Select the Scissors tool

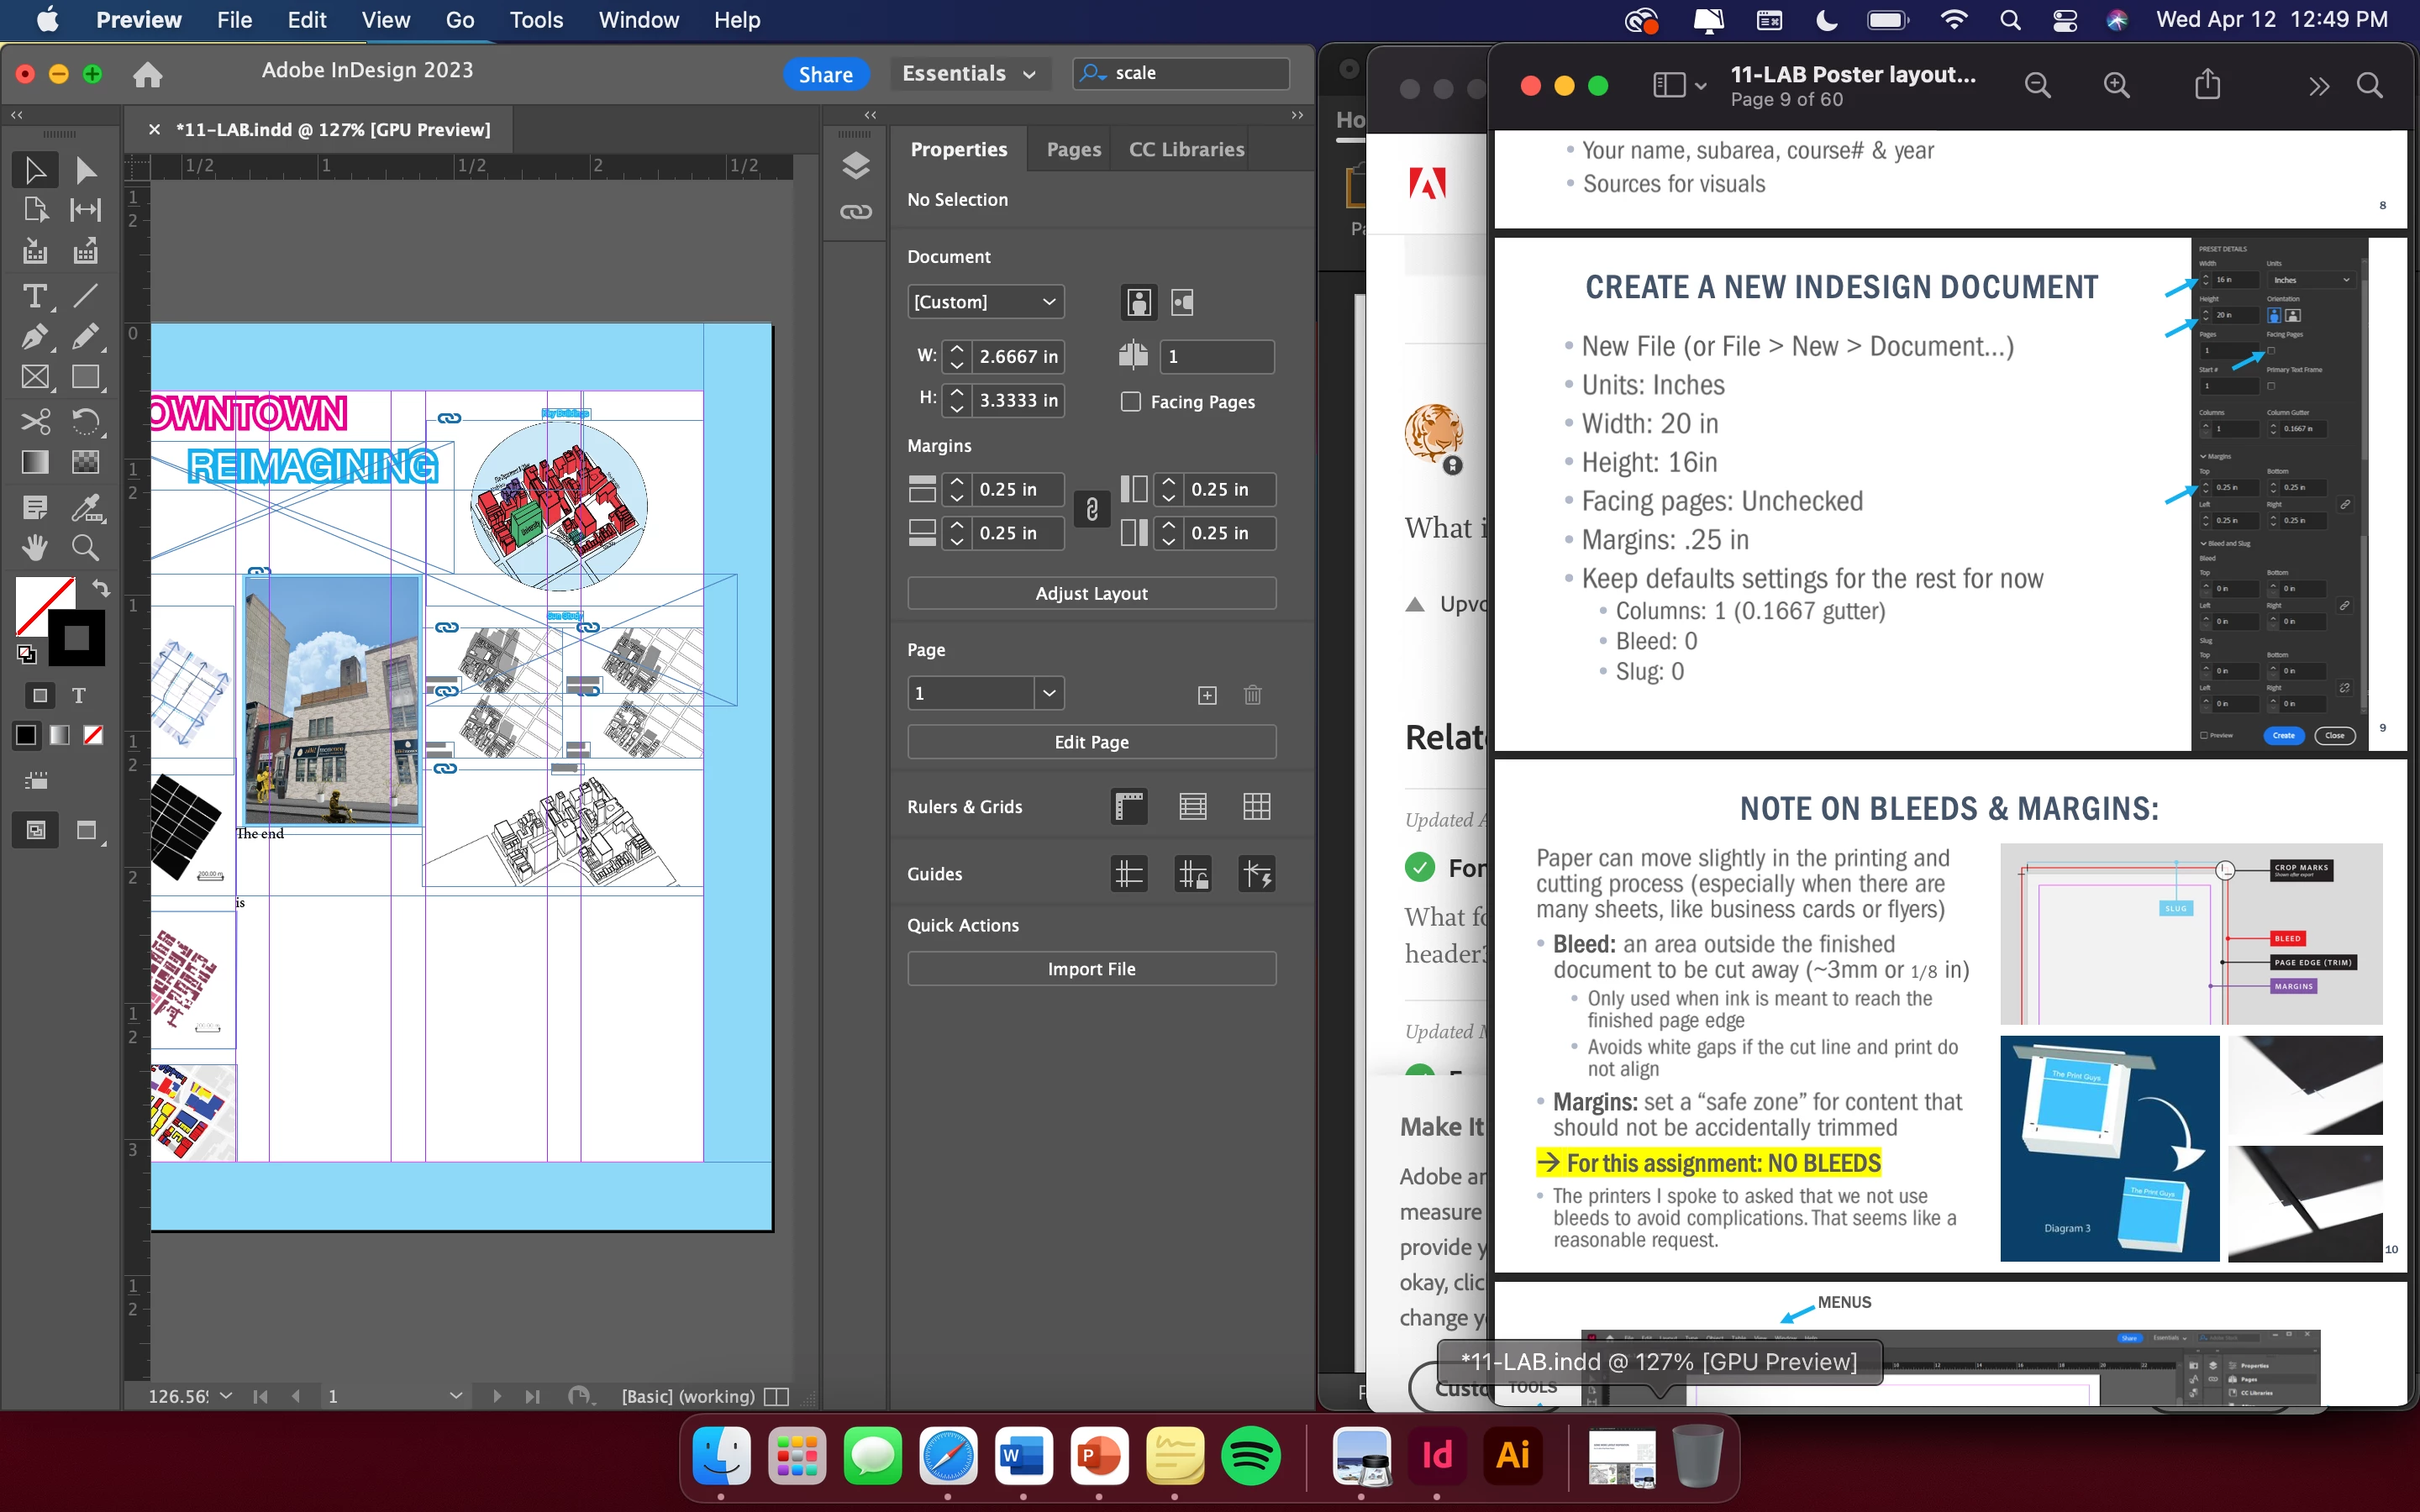coord(34,422)
